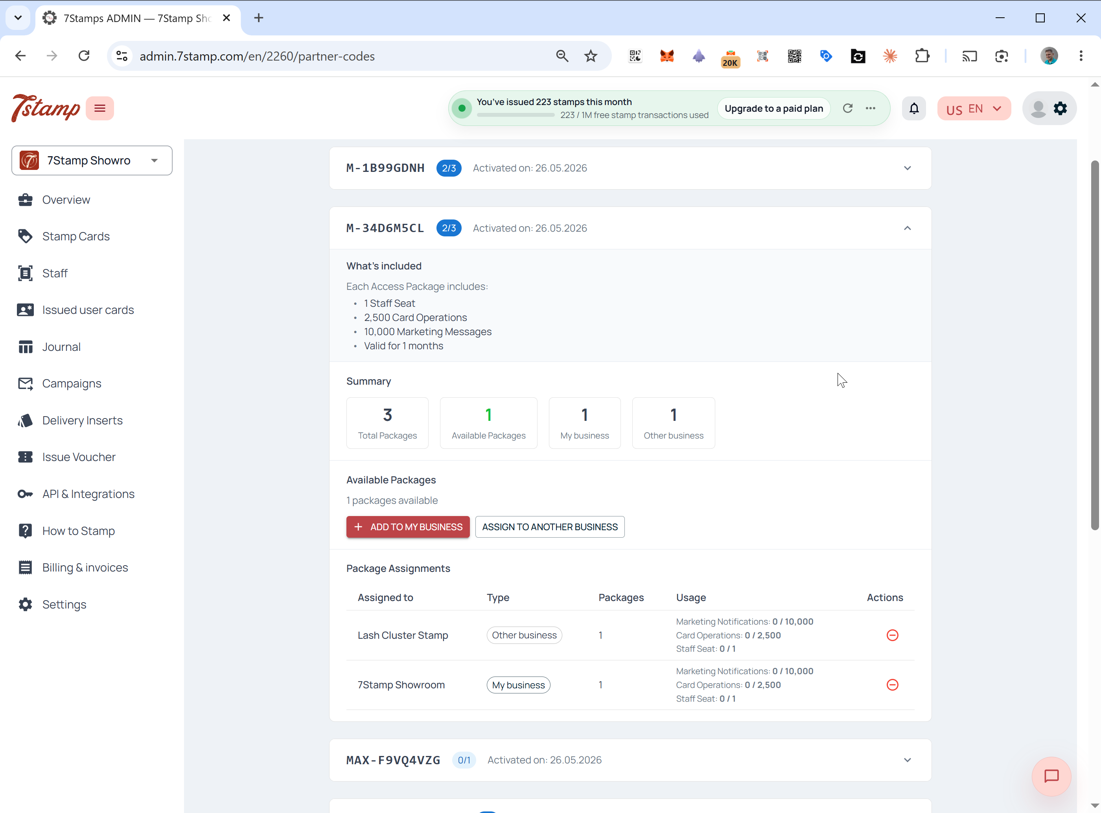This screenshot has width=1101, height=813.
Task: Open the MetaMask fox extension
Action: pos(666,56)
